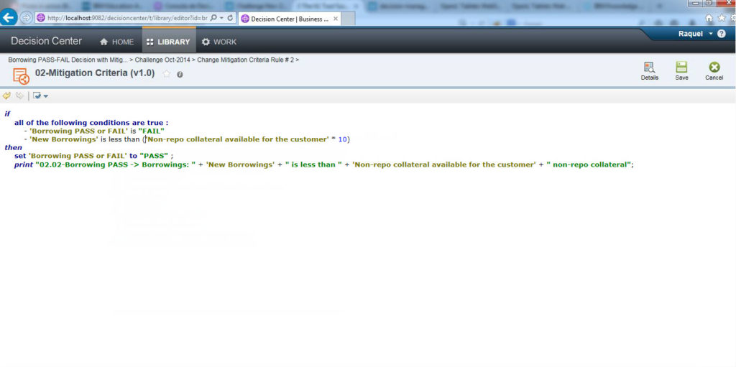This screenshot has height=367, width=736.
Task: Open the browser home icon
Action: tap(709, 18)
